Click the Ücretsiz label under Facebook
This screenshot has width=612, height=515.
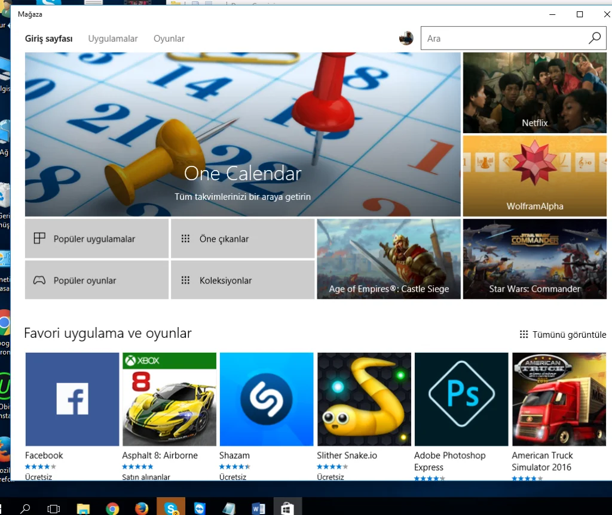click(x=39, y=477)
